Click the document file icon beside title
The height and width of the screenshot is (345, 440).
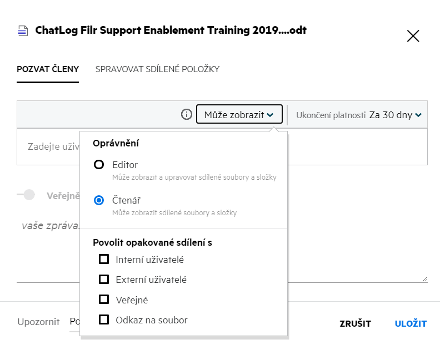click(x=22, y=31)
